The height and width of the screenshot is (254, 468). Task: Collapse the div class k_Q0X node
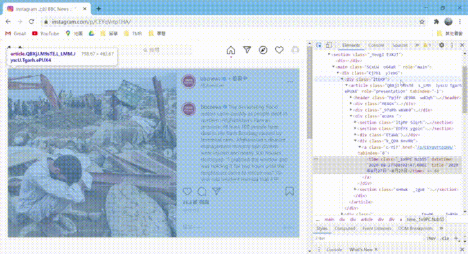click(355, 141)
